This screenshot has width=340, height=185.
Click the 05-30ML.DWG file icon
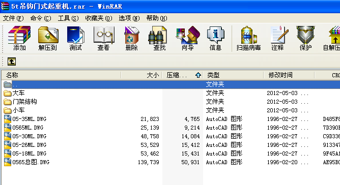pyautogui.click(x=8, y=136)
